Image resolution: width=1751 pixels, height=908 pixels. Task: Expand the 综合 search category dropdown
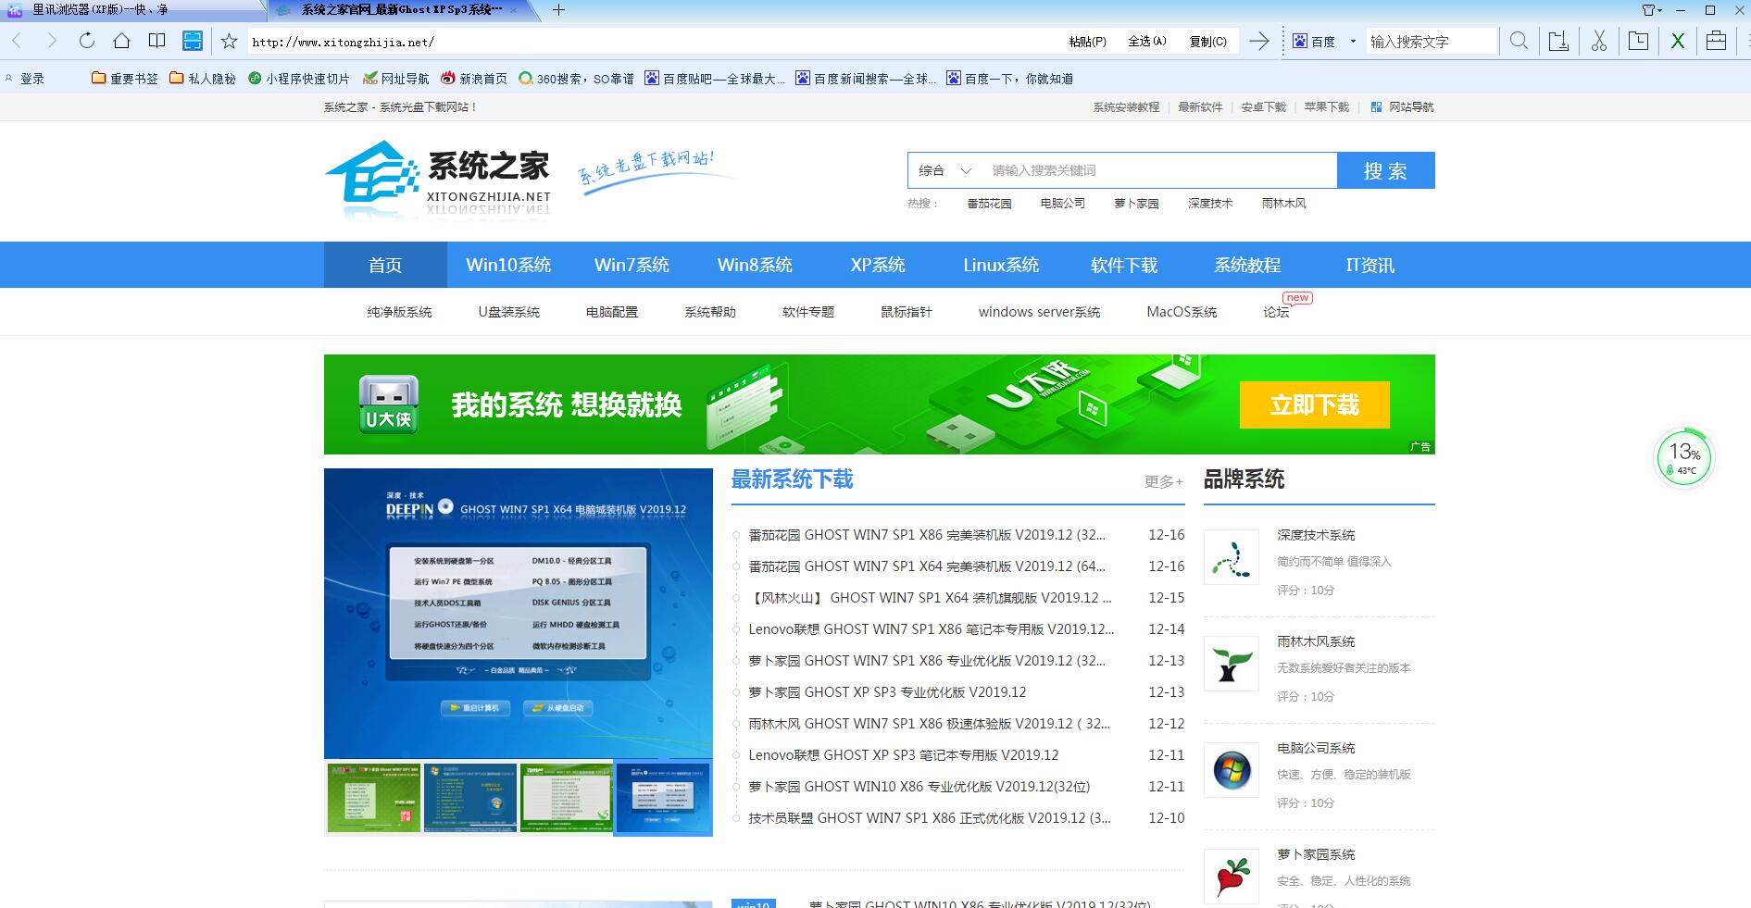[x=944, y=170]
